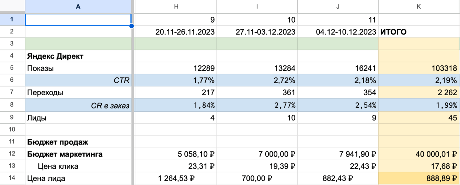460x185 pixels.
Task: Click the column K header
Action: pos(419,7)
